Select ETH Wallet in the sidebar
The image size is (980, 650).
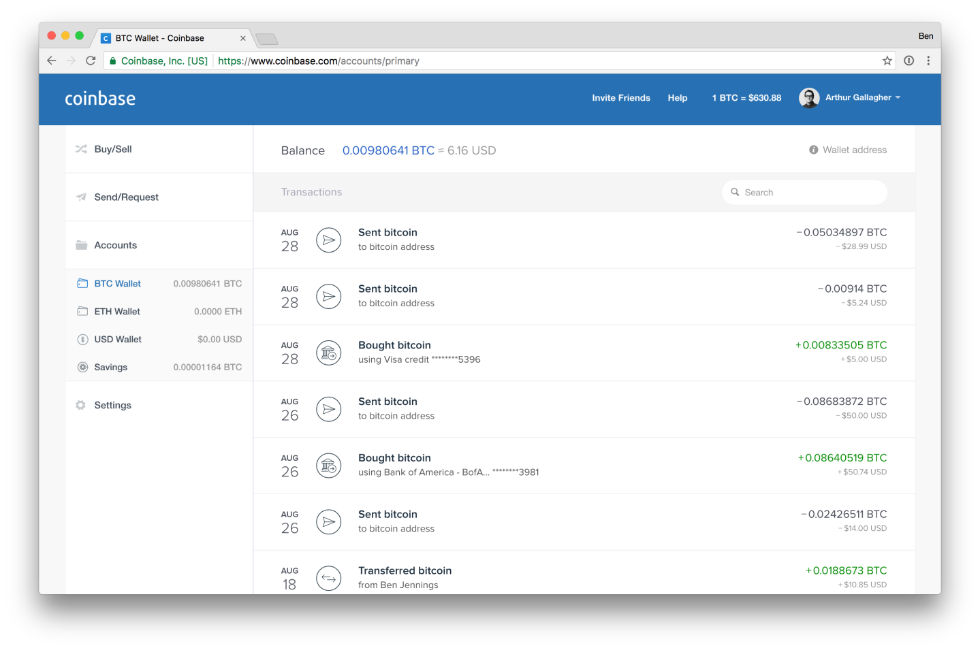point(117,312)
